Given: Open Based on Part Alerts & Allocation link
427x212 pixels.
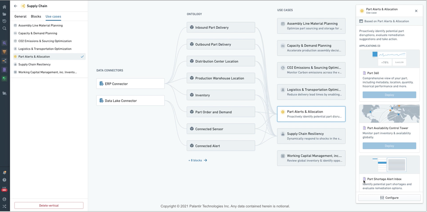Looking at the screenshot, I should [x=387, y=21].
